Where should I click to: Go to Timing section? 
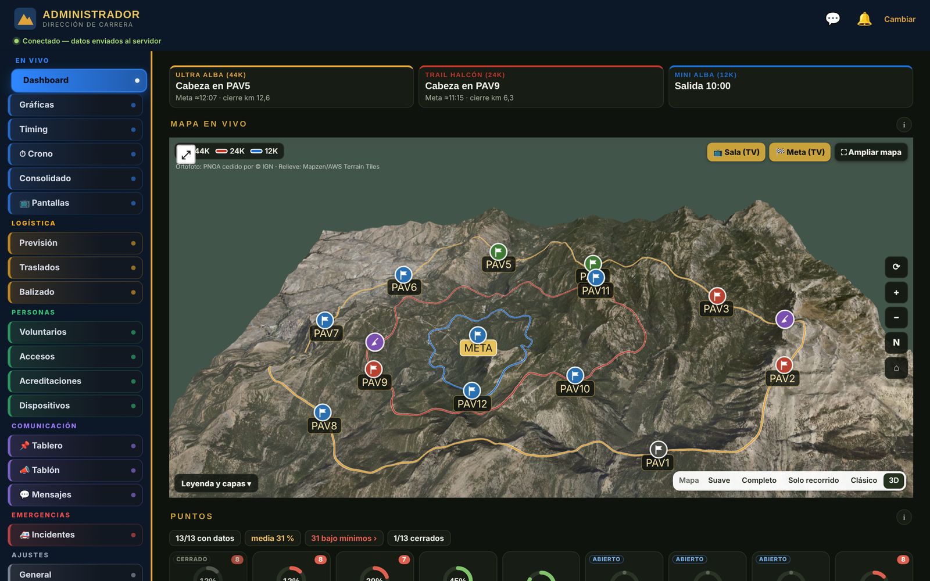click(x=76, y=130)
